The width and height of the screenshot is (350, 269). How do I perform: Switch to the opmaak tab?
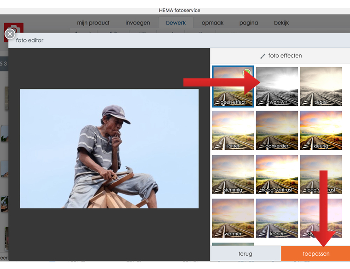point(212,23)
